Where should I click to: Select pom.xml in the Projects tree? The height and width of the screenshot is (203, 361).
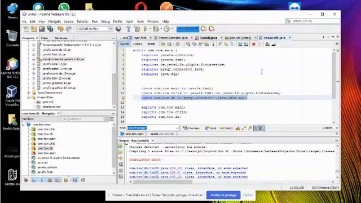[48, 102]
